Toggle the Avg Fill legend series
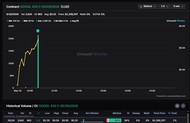190x123 pixels. tap(74, 21)
